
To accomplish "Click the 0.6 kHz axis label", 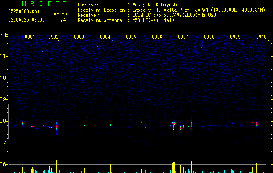I will click(x=3, y=164).
